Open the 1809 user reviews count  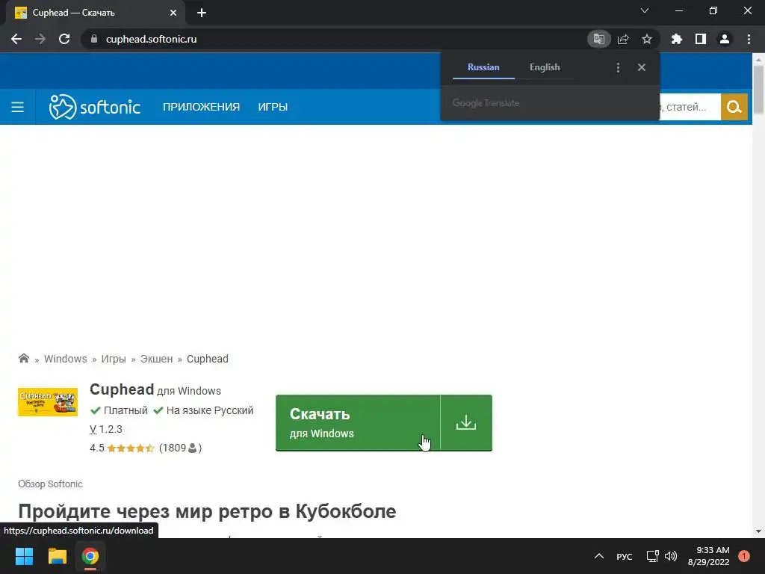181,448
